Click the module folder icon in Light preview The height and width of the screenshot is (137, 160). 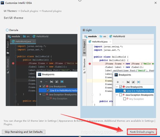[x=86, y=36]
